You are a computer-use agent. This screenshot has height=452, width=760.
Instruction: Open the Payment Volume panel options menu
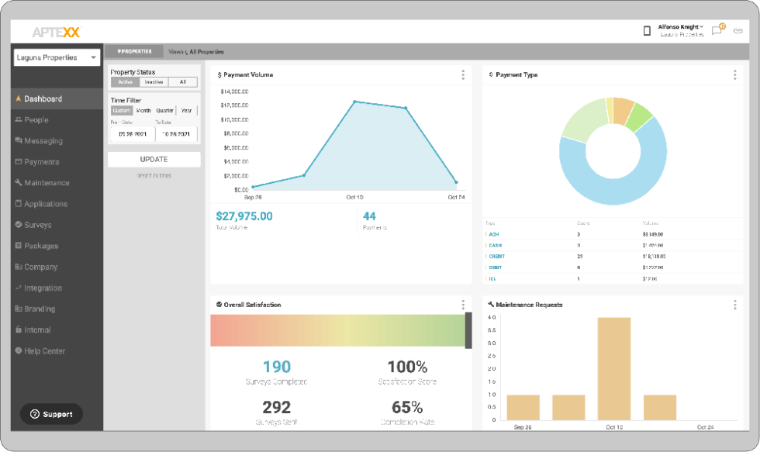point(463,74)
